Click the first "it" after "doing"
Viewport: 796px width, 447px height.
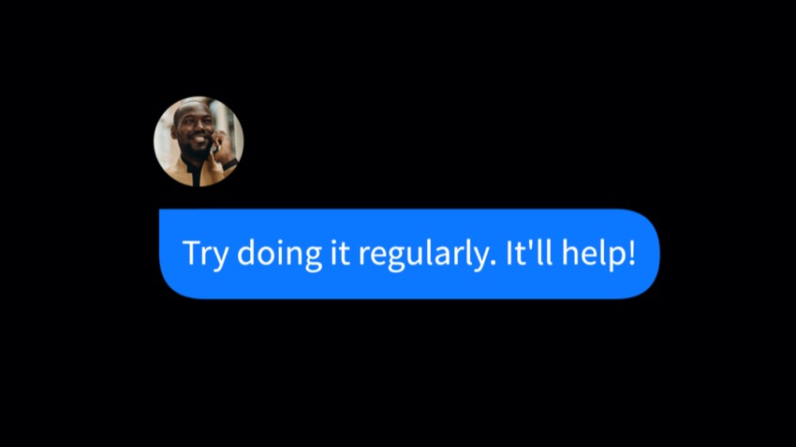pos(340,252)
